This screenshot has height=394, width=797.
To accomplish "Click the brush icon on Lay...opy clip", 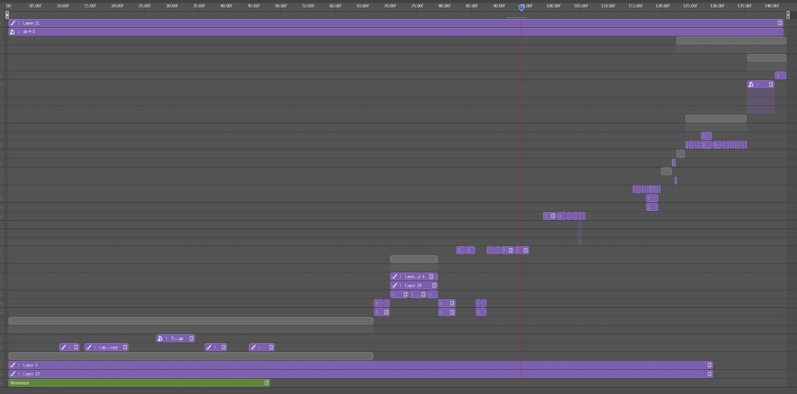I will (89, 347).
